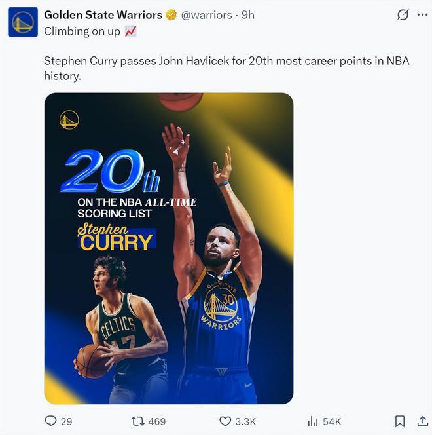This screenshot has height=435, width=432.
Task: Click the 29 replies count
Action: 66,421
